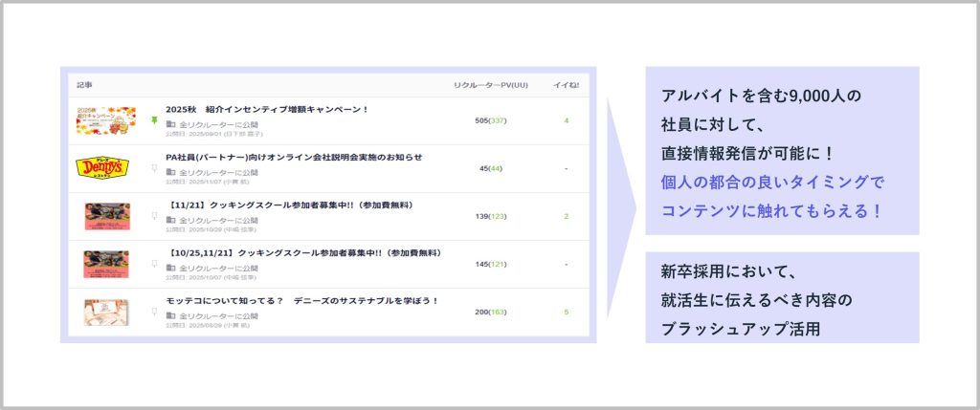Viewport: 980px width, 410px height.
Task: Click the リクルーターPV(UU) column header
Action: (x=490, y=85)
